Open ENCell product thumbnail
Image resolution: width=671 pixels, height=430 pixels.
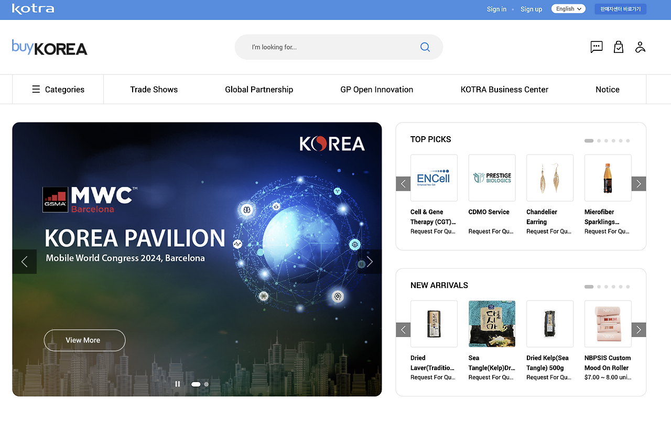pyautogui.click(x=434, y=178)
